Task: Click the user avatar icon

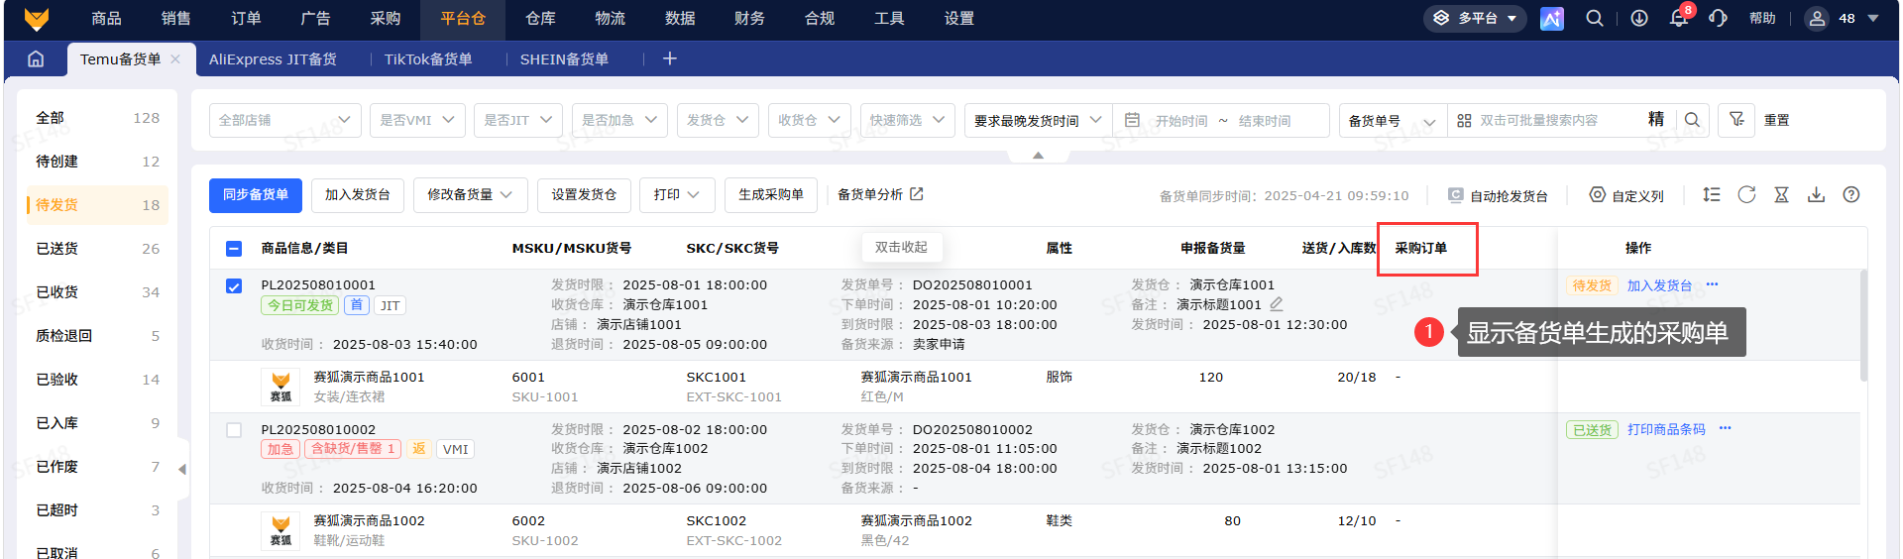Action: [x=1816, y=18]
